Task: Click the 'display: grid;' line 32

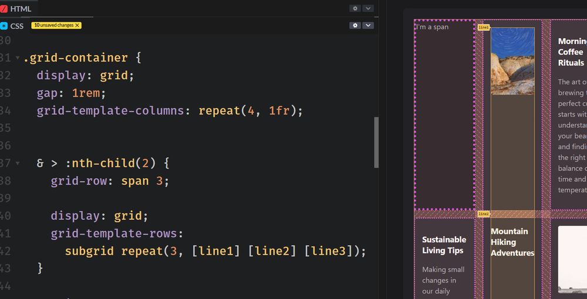Action: (x=85, y=76)
